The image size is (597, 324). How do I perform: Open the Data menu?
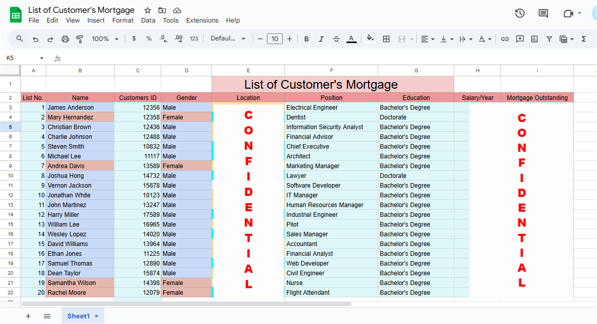click(x=148, y=21)
